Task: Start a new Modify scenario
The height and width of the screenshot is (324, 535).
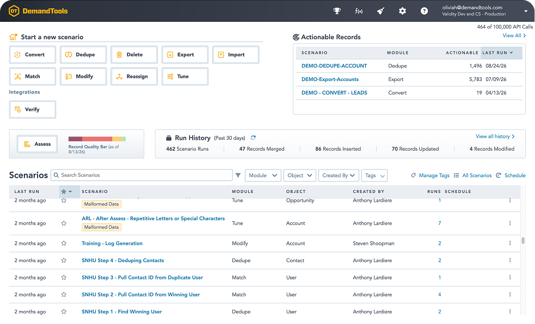Action: (x=83, y=76)
